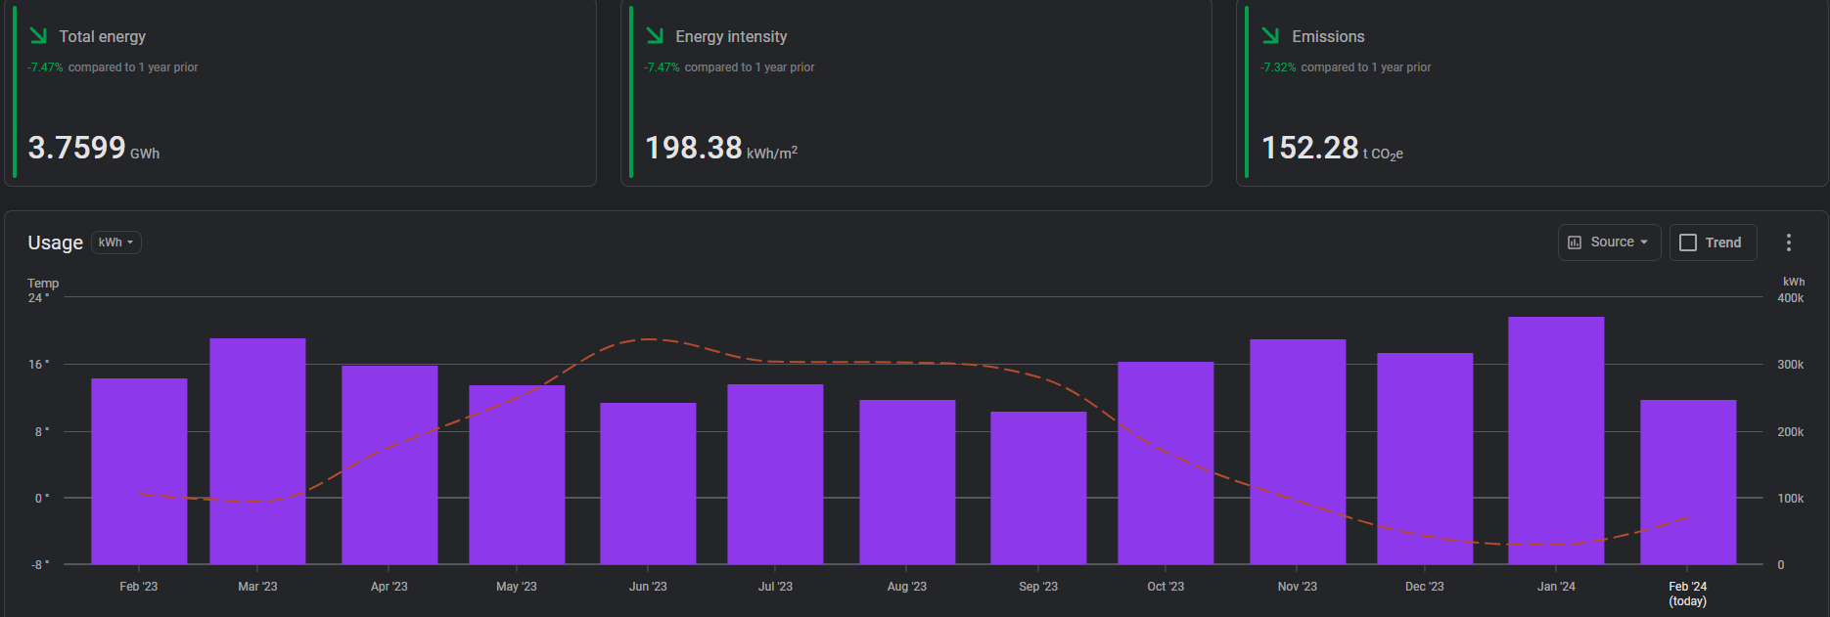Open the three-dot chart options menu
This screenshot has width=1830, height=617.
pyautogui.click(x=1788, y=242)
